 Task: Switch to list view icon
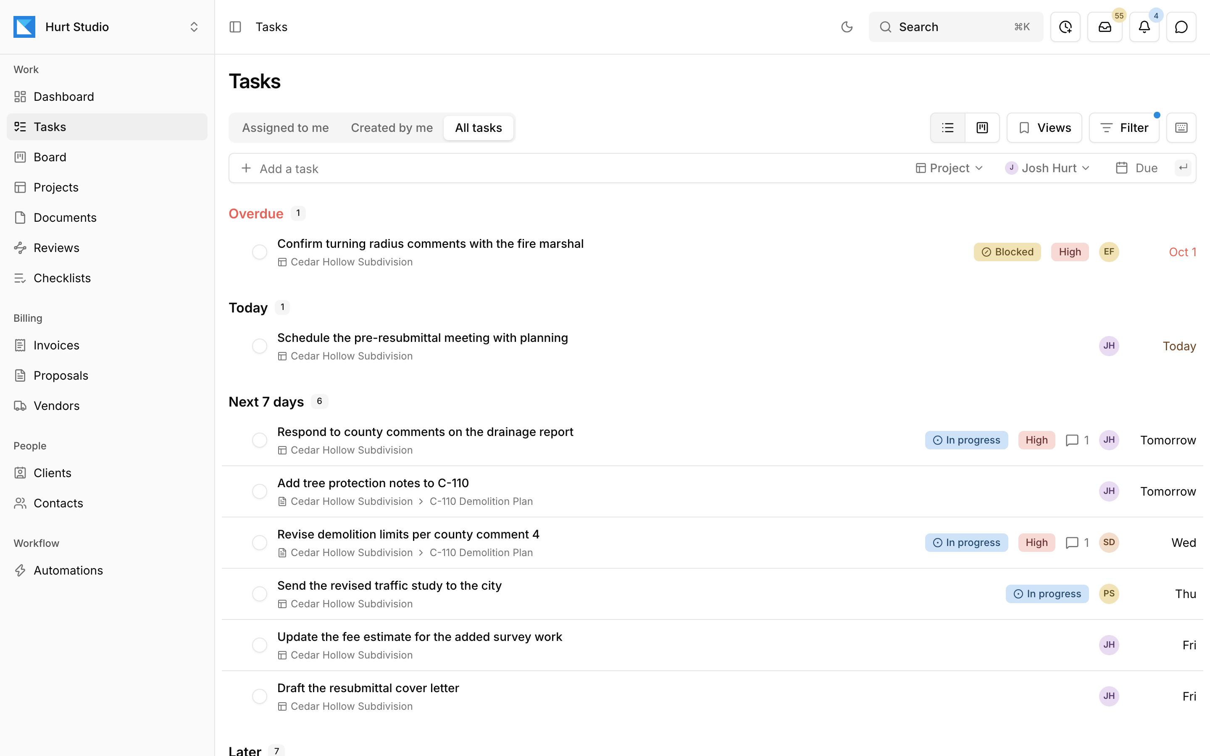click(x=947, y=128)
